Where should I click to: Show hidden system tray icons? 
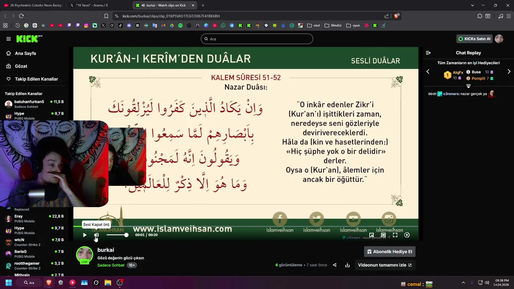[463, 283]
